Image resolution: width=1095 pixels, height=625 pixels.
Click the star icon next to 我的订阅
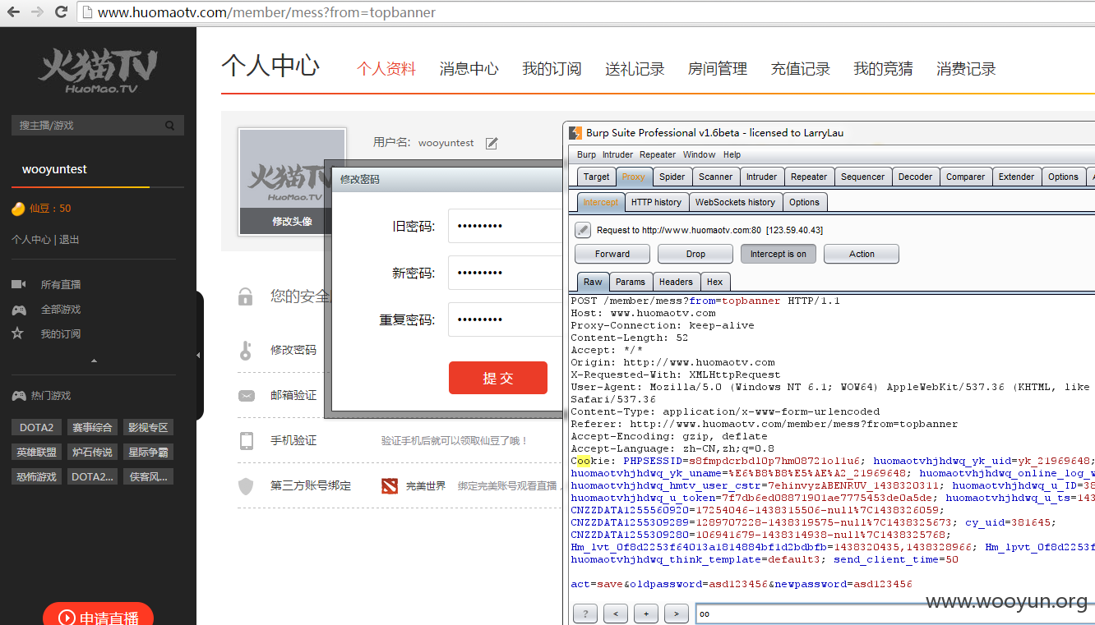(x=17, y=333)
